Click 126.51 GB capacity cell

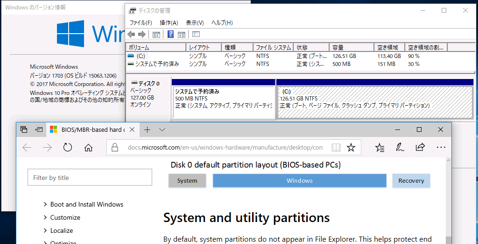tap(344, 56)
